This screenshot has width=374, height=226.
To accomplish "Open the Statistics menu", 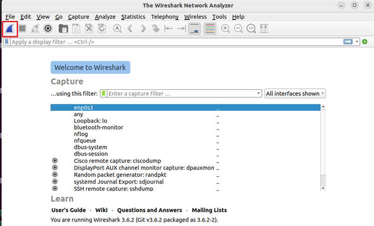I will pyautogui.click(x=133, y=17).
